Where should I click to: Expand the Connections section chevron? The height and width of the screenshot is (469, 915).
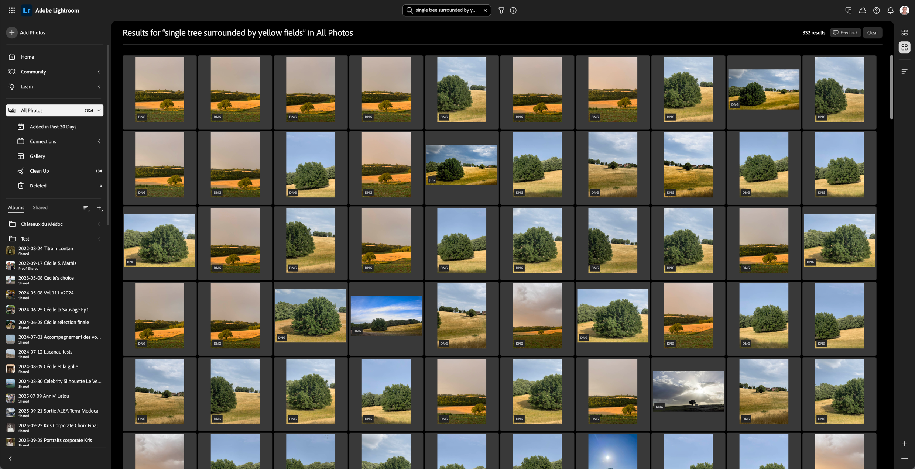coord(99,141)
